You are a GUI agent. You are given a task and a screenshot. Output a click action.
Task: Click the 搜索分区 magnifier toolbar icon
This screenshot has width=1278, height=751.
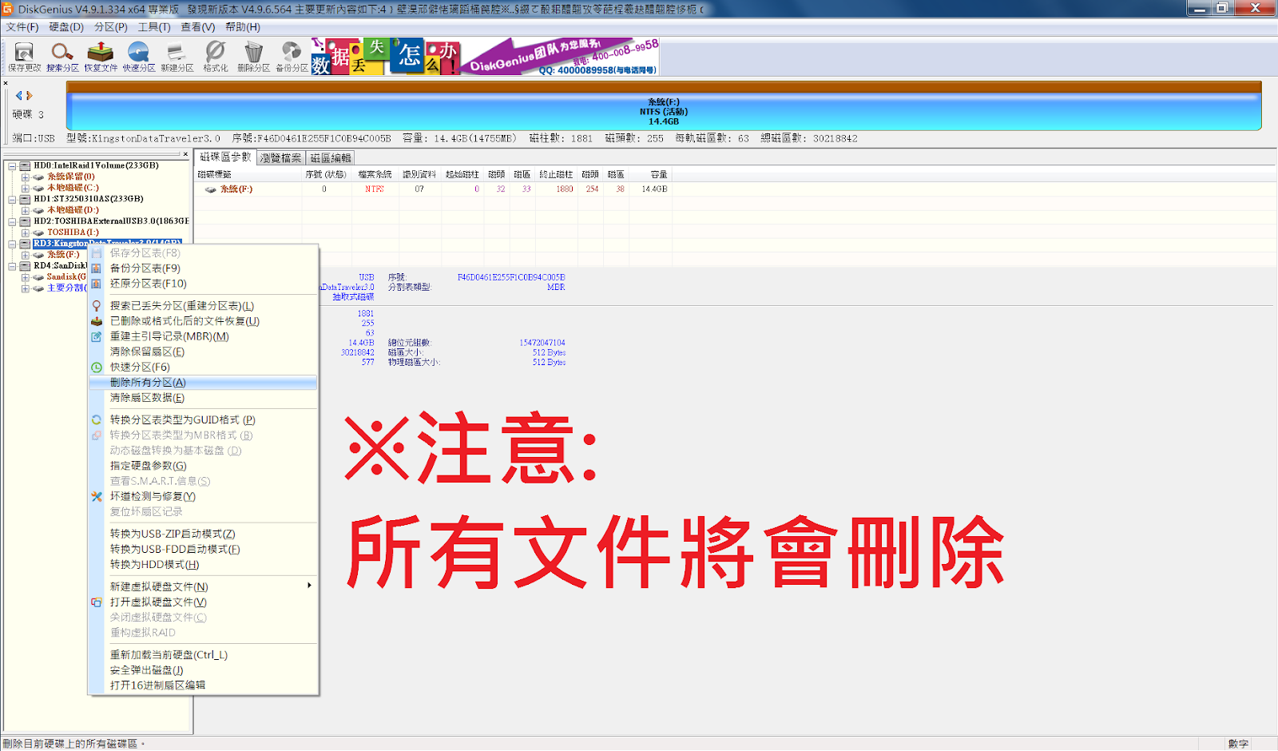click(x=62, y=56)
